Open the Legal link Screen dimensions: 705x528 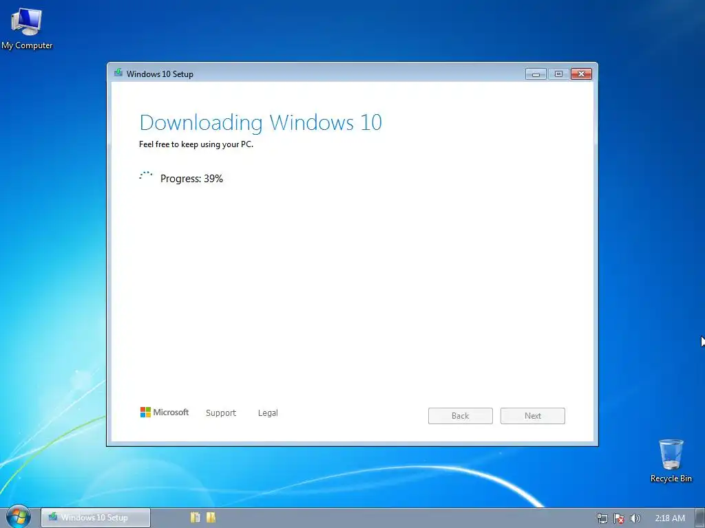pos(268,412)
